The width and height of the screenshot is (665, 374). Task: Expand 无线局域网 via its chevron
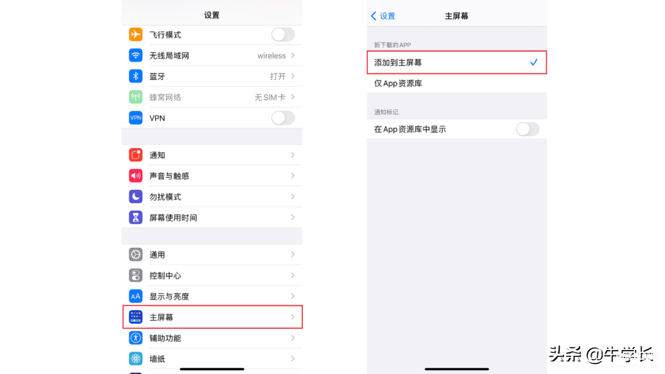pos(292,55)
